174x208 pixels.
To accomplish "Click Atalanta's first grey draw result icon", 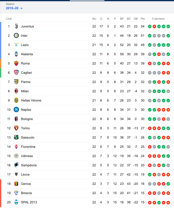I will pos(150,54).
